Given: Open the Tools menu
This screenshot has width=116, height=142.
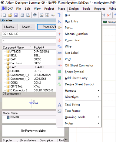Looking at the screenshot, I should click(x=86, y=9).
